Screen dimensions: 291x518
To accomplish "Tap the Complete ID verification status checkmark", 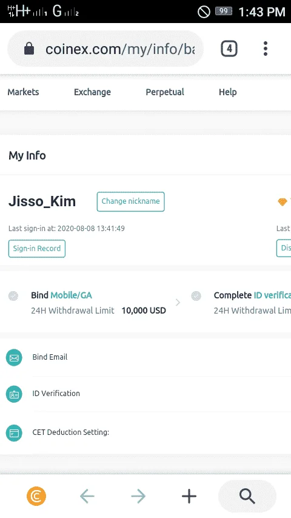I will [x=196, y=295].
